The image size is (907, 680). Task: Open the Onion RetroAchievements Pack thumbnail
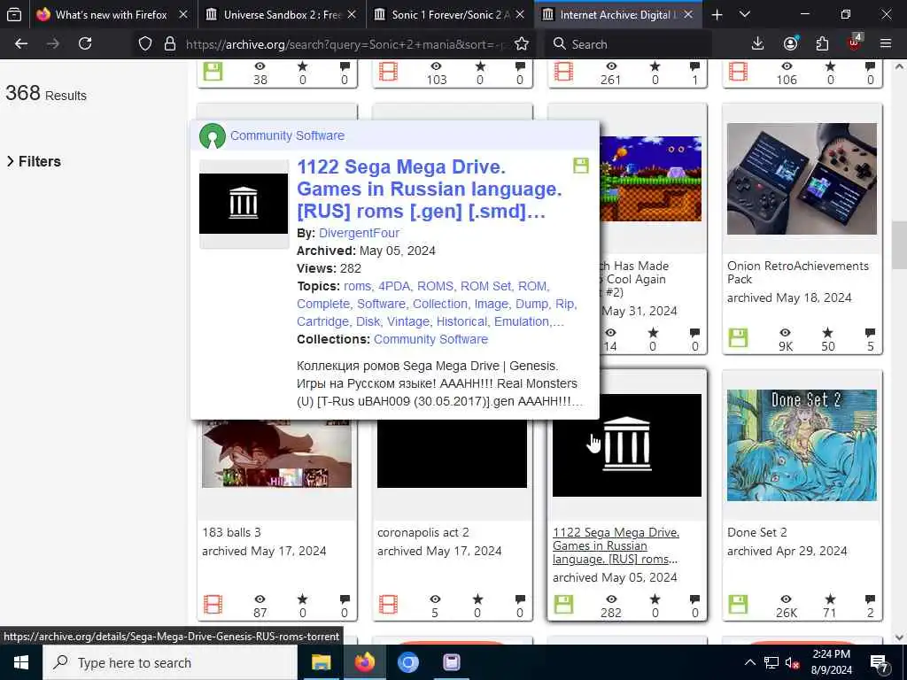(x=802, y=179)
